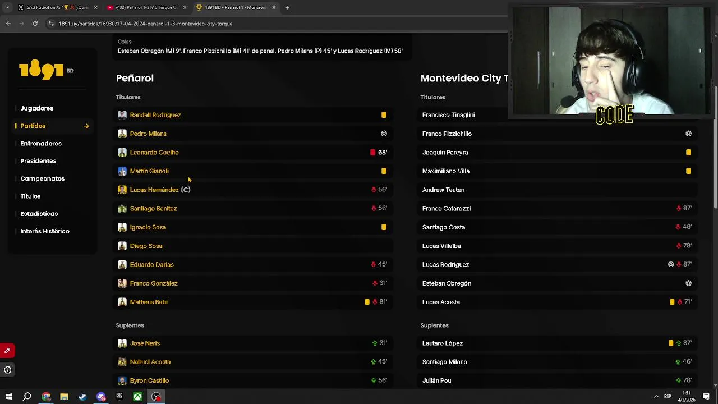
Task: Open the Presidentes sidebar section
Action: (38, 161)
